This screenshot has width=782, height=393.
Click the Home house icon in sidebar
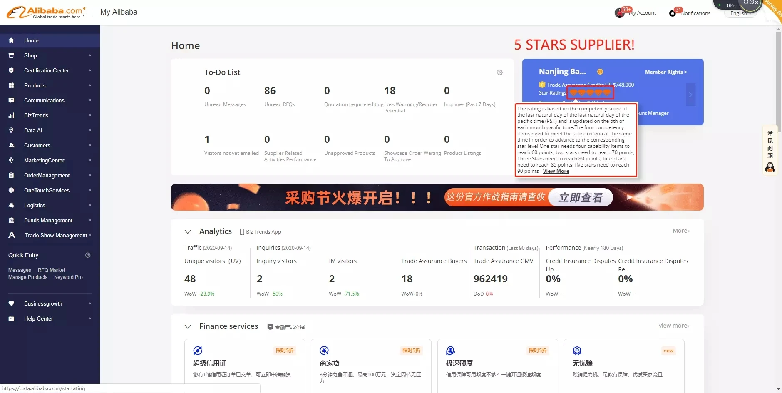point(11,40)
